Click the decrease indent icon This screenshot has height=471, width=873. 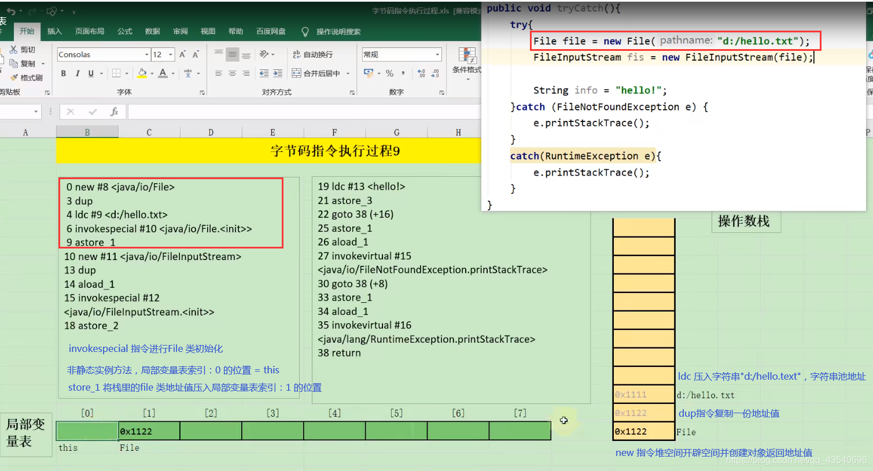pos(264,73)
